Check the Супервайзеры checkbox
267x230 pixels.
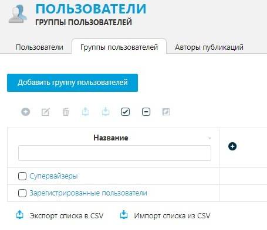pyautogui.click(x=22, y=176)
